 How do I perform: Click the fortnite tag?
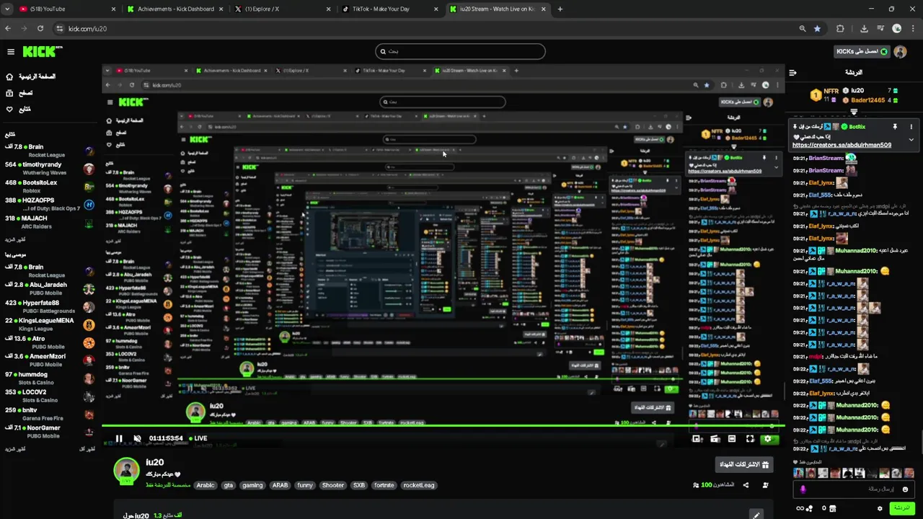point(384,485)
